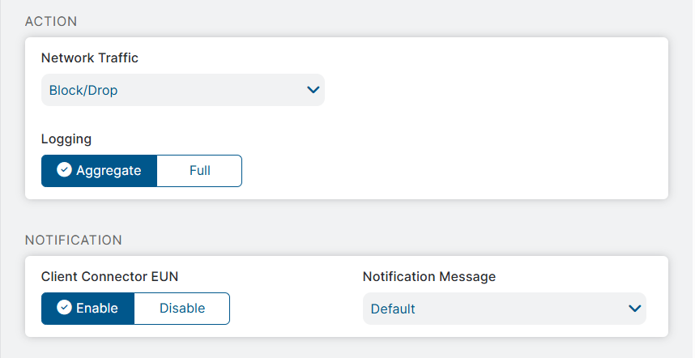695x358 pixels.
Task: Click the Logging field label
Action: tap(66, 139)
